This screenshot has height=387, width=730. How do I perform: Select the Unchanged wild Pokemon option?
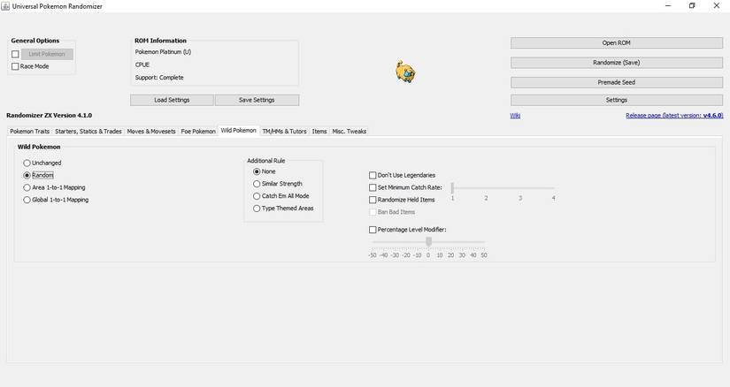[27, 163]
